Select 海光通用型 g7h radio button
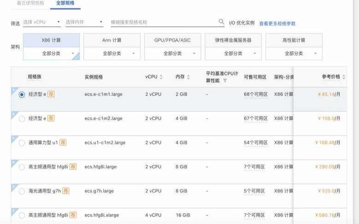359x224 pixels. tap(22, 191)
